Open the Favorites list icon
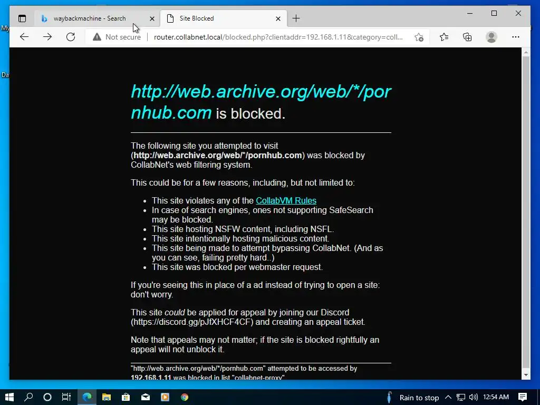The height and width of the screenshot is (405, 540). point(444,37)
